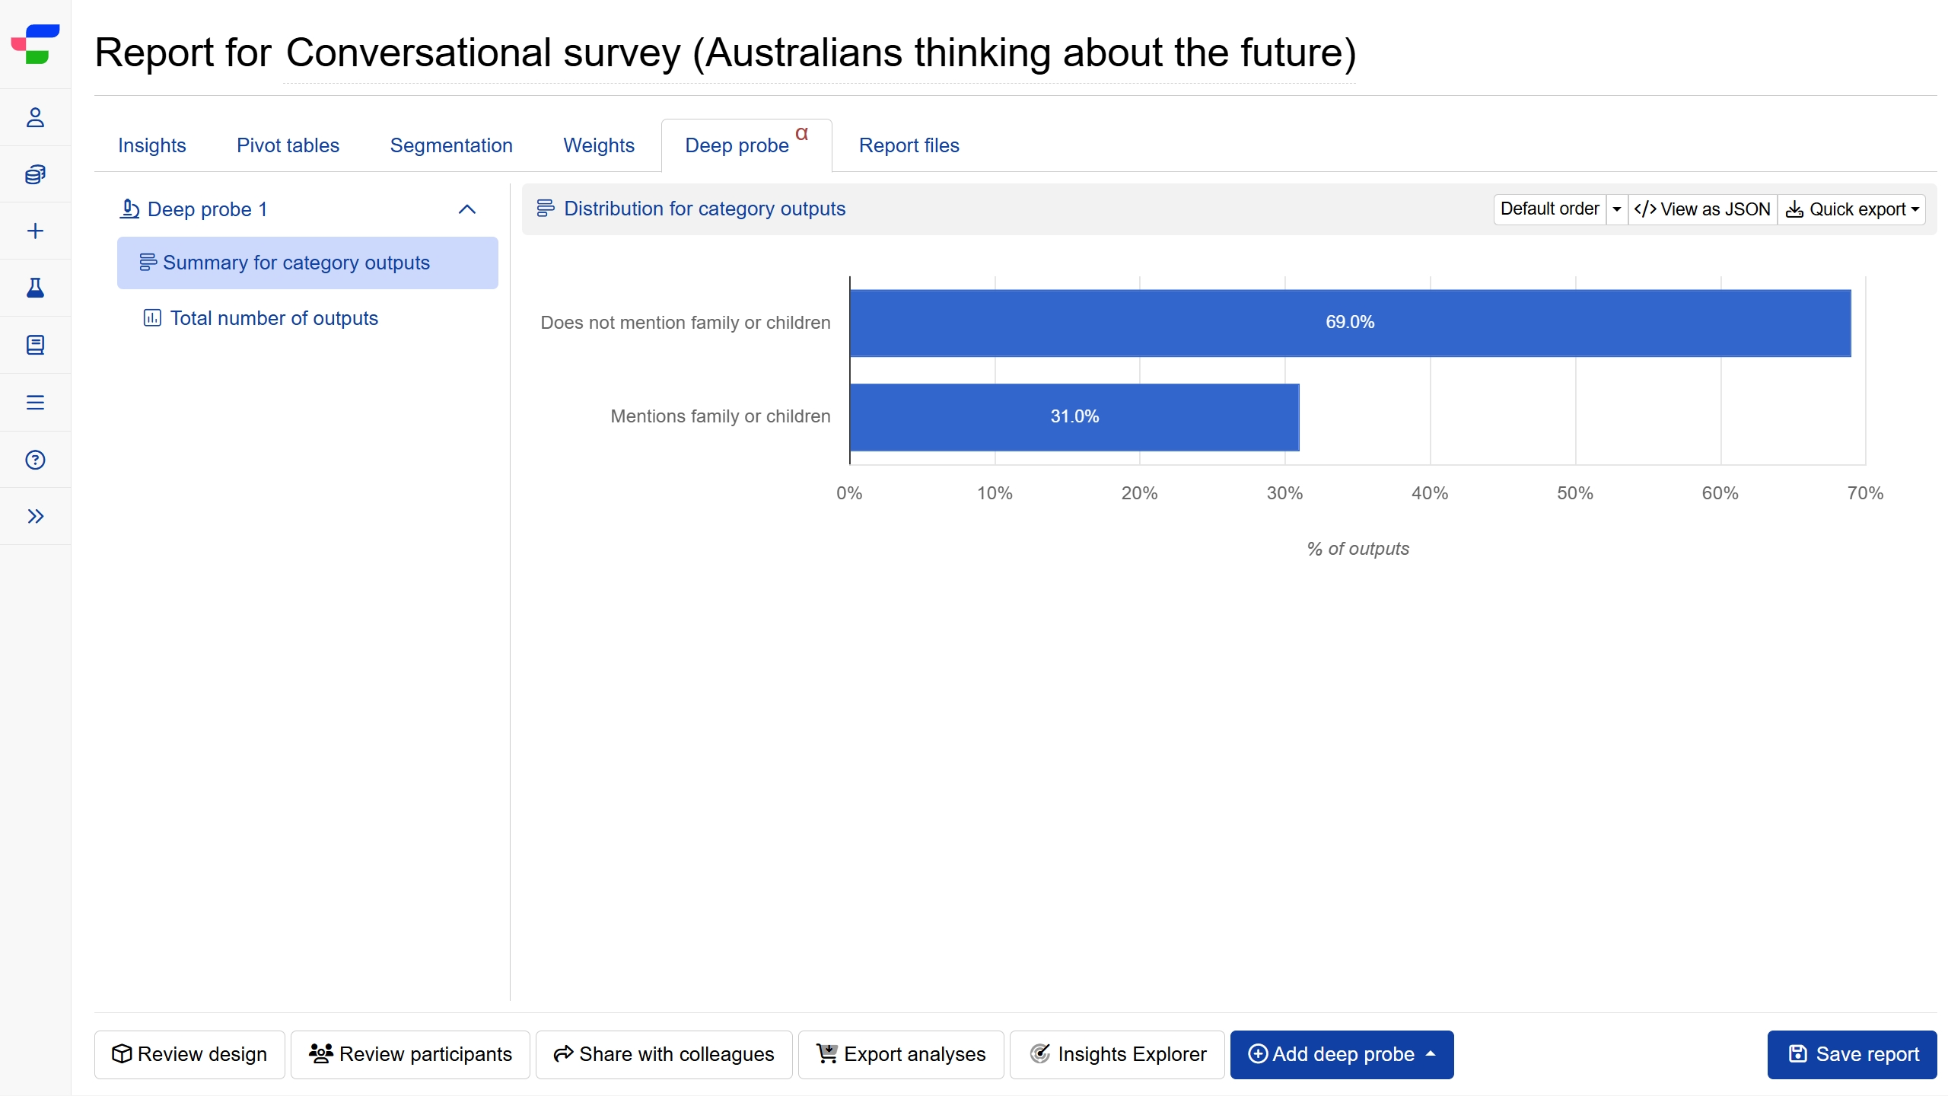Open the Add deep probe menu
The width and height of the screenshot is (1948, 1096).
click(1342, 1054)
